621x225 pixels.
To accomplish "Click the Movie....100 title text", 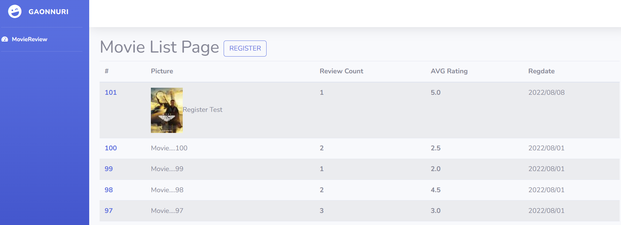I will click(169, 148).
